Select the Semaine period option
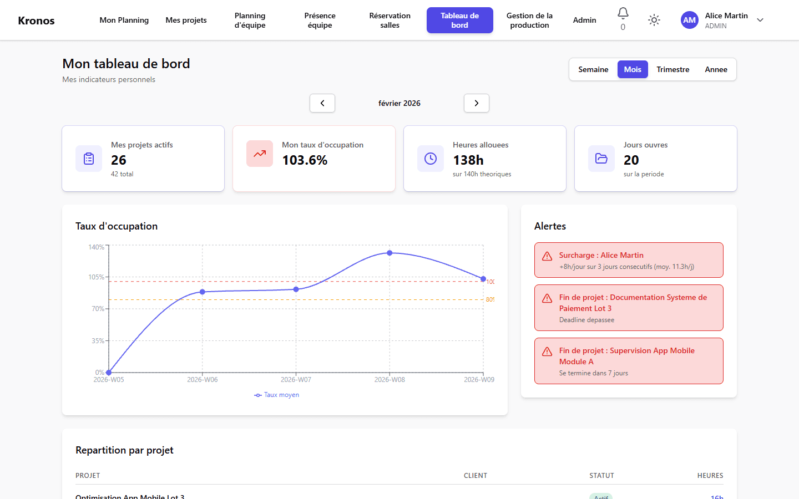 tap(593, 69)
